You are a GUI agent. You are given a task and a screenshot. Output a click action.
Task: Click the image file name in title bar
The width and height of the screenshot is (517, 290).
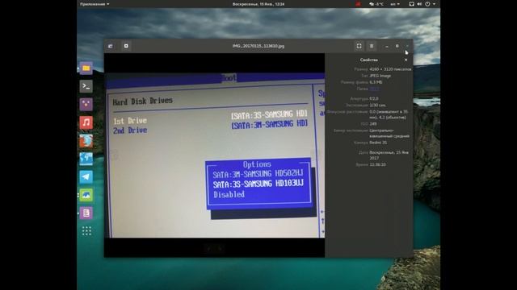coord(258,46)
